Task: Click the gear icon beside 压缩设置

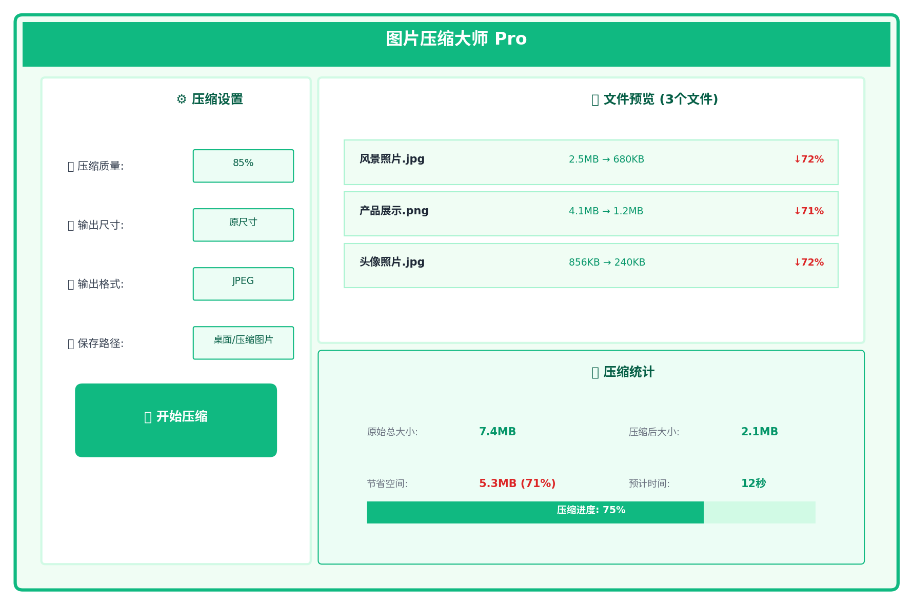Action: pos(181,99)
